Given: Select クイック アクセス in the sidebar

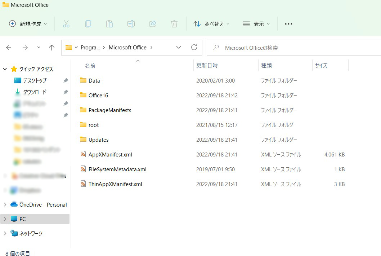Looking at the screenshot, I should click(x=36, y=69).
